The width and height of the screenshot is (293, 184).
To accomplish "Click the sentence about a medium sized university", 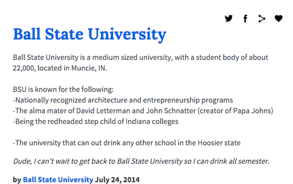I will tap(141, 57).
